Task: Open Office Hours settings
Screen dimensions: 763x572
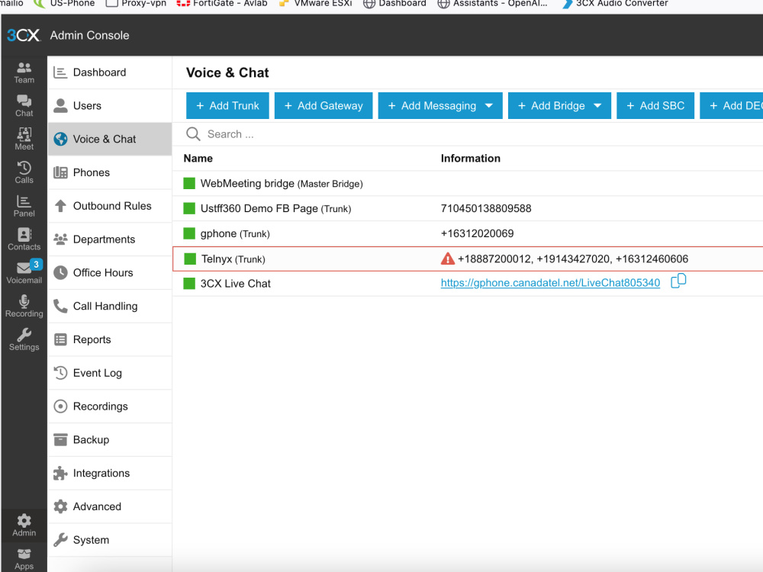Action: click(109, 273)
